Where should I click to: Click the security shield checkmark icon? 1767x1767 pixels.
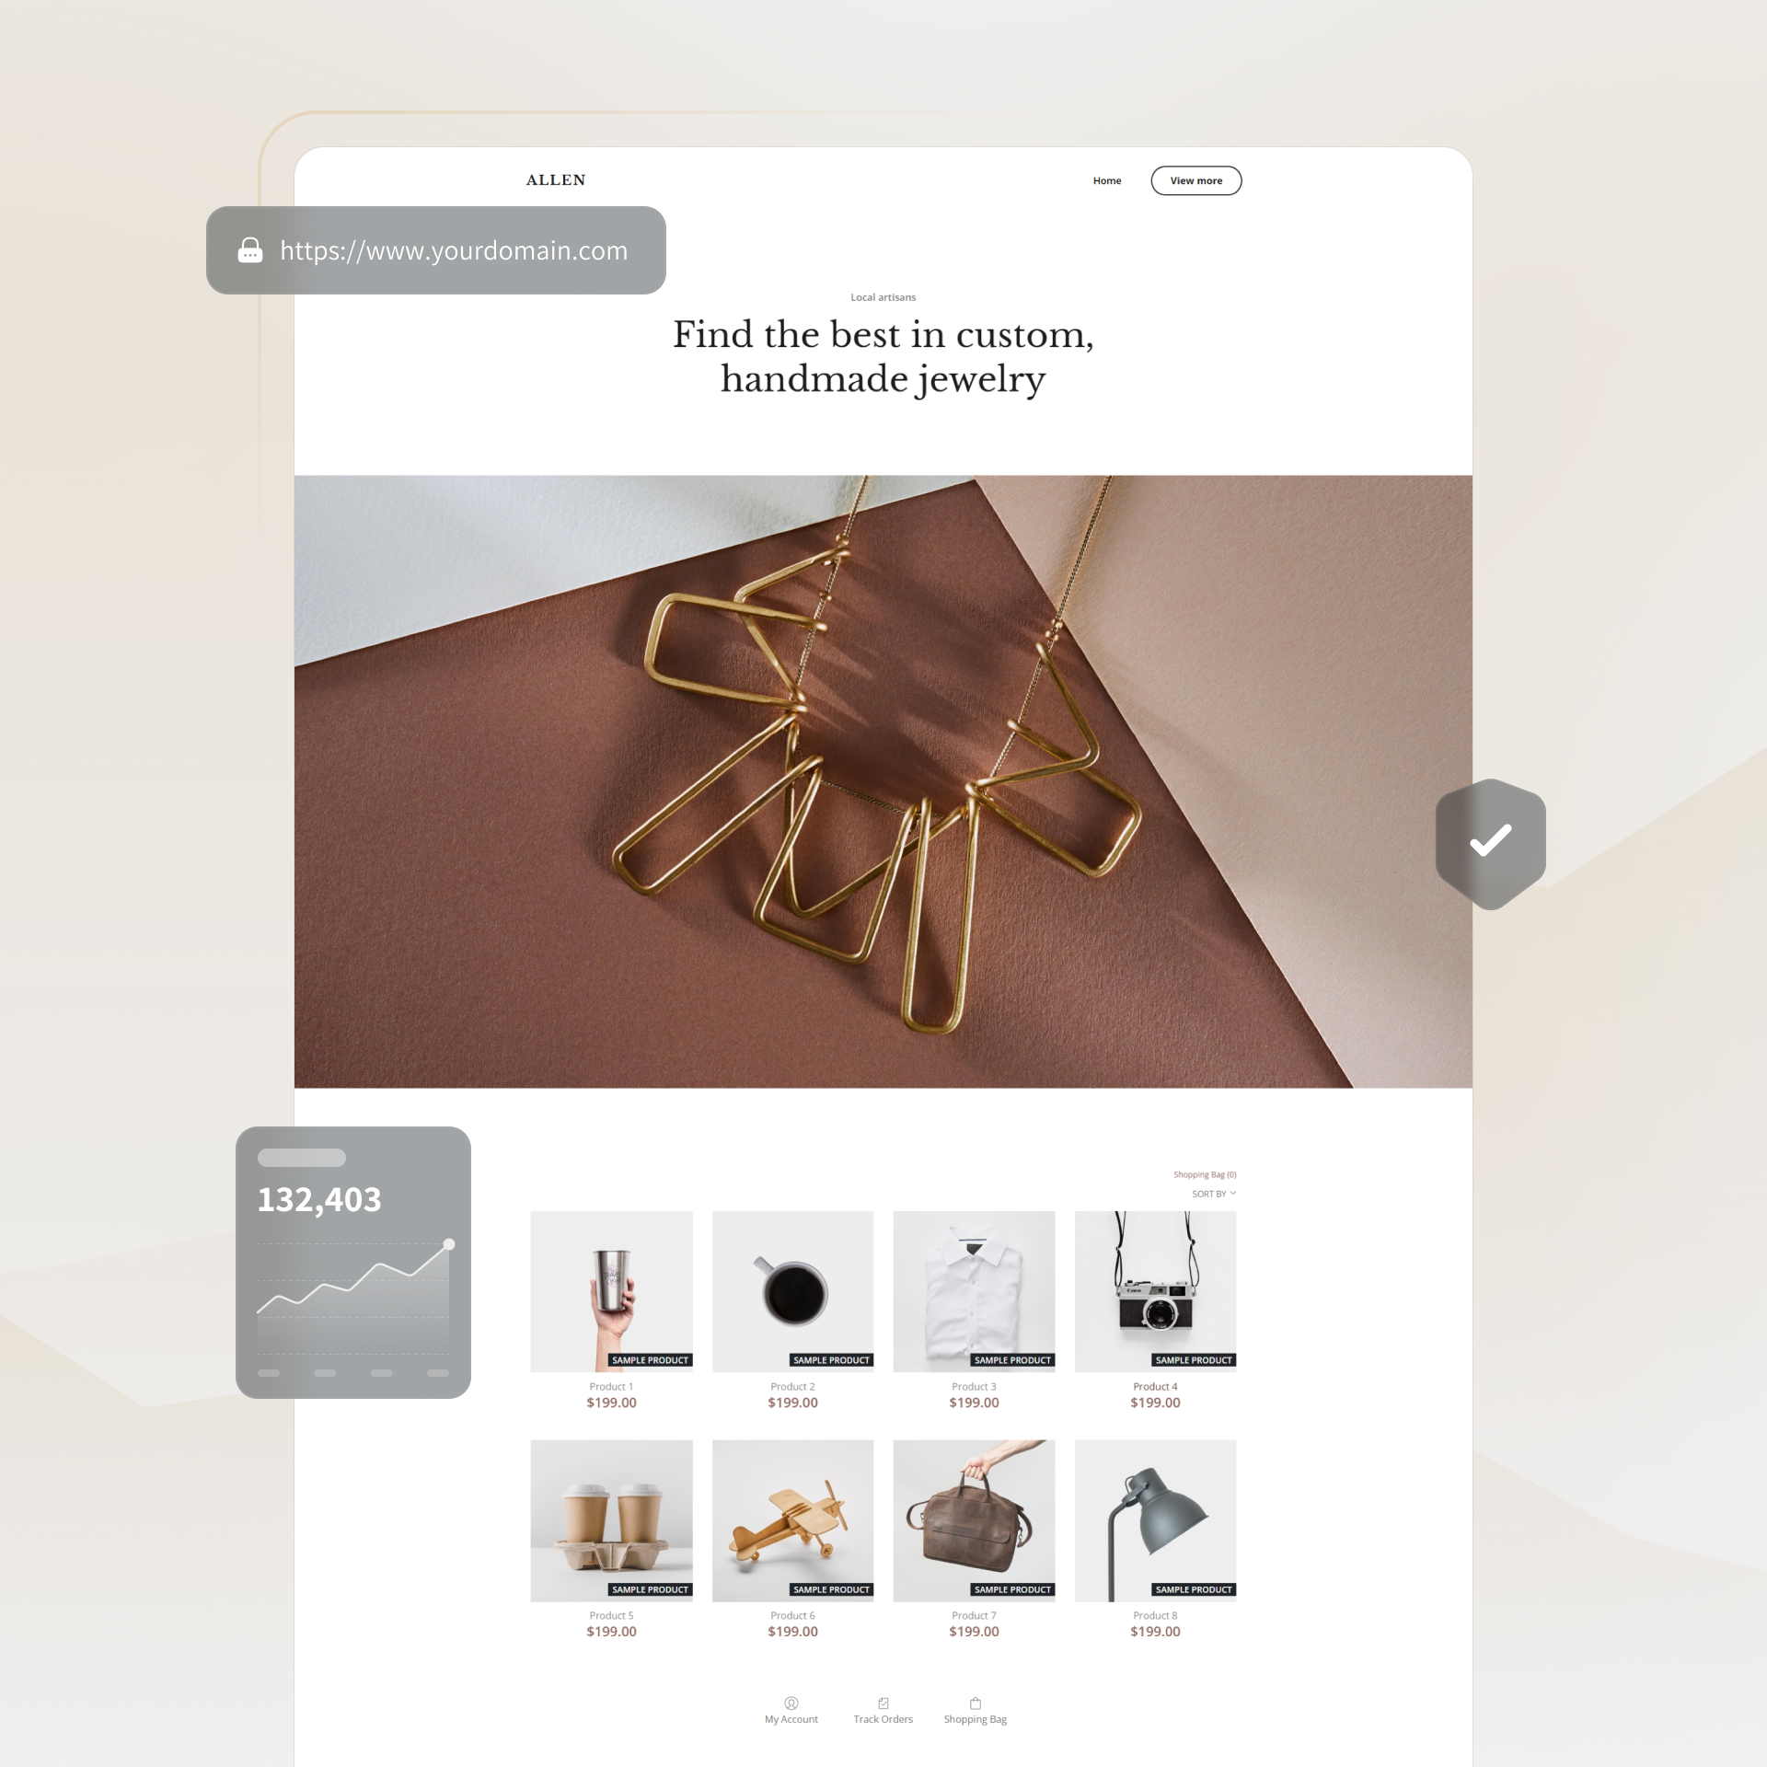tap(1489, 838)
